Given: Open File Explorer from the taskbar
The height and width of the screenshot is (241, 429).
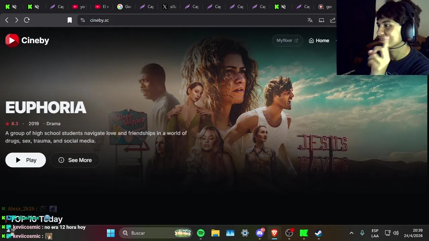Looking at the screenshot, I should [216, 233].
